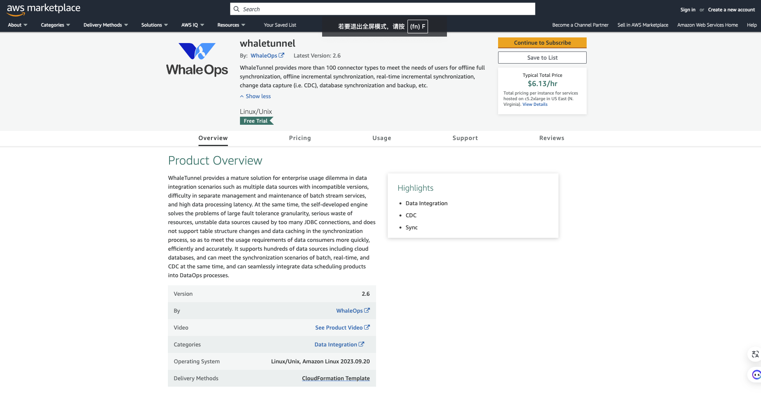Click the Sync highlight item
The image size is (761, 404).
412,227
